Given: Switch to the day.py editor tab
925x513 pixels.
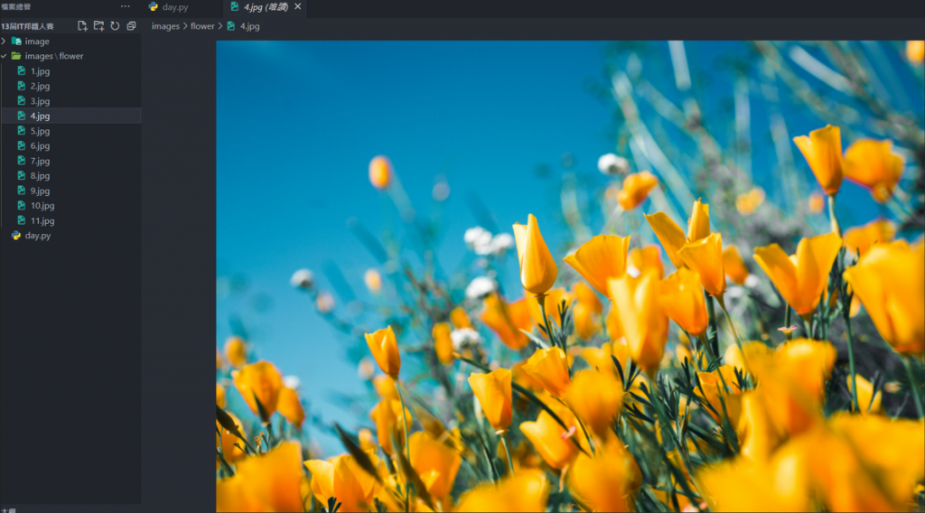Looking at the screenshot, I should 174,7.
